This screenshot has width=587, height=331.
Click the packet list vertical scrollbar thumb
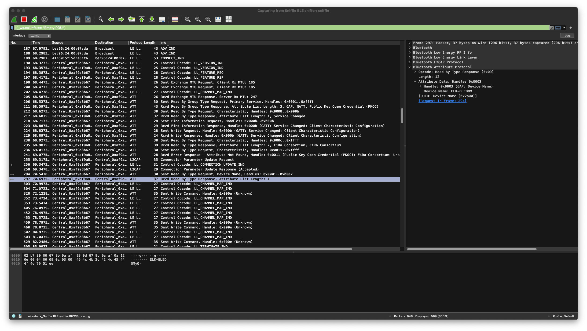402,115
